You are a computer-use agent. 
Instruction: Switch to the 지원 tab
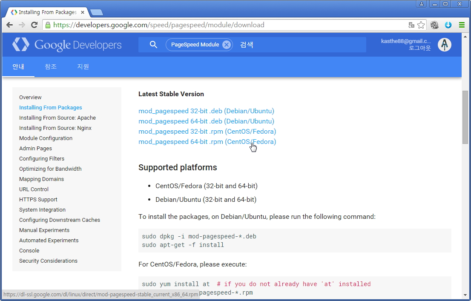83,67
